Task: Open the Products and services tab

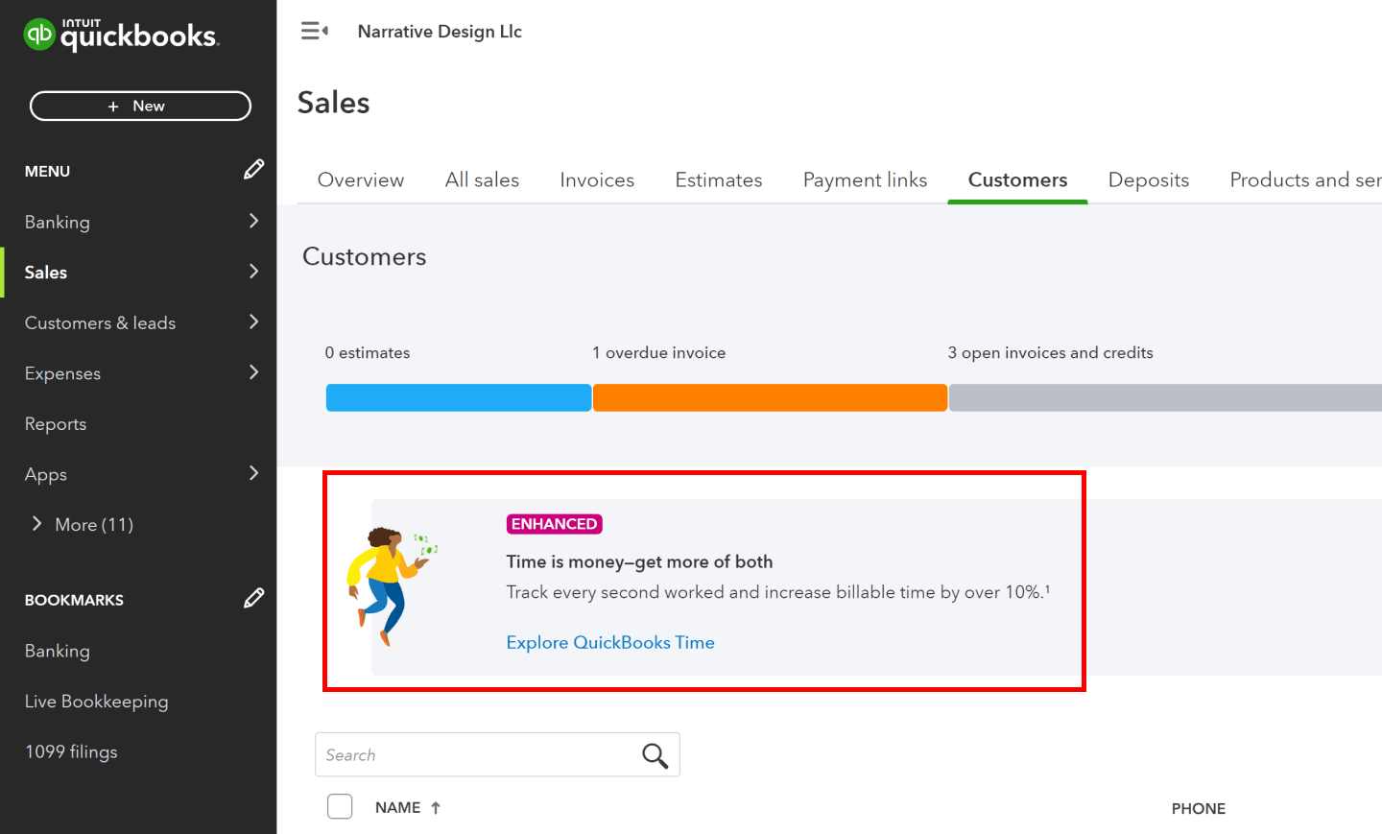Action: click(1305, 179)
